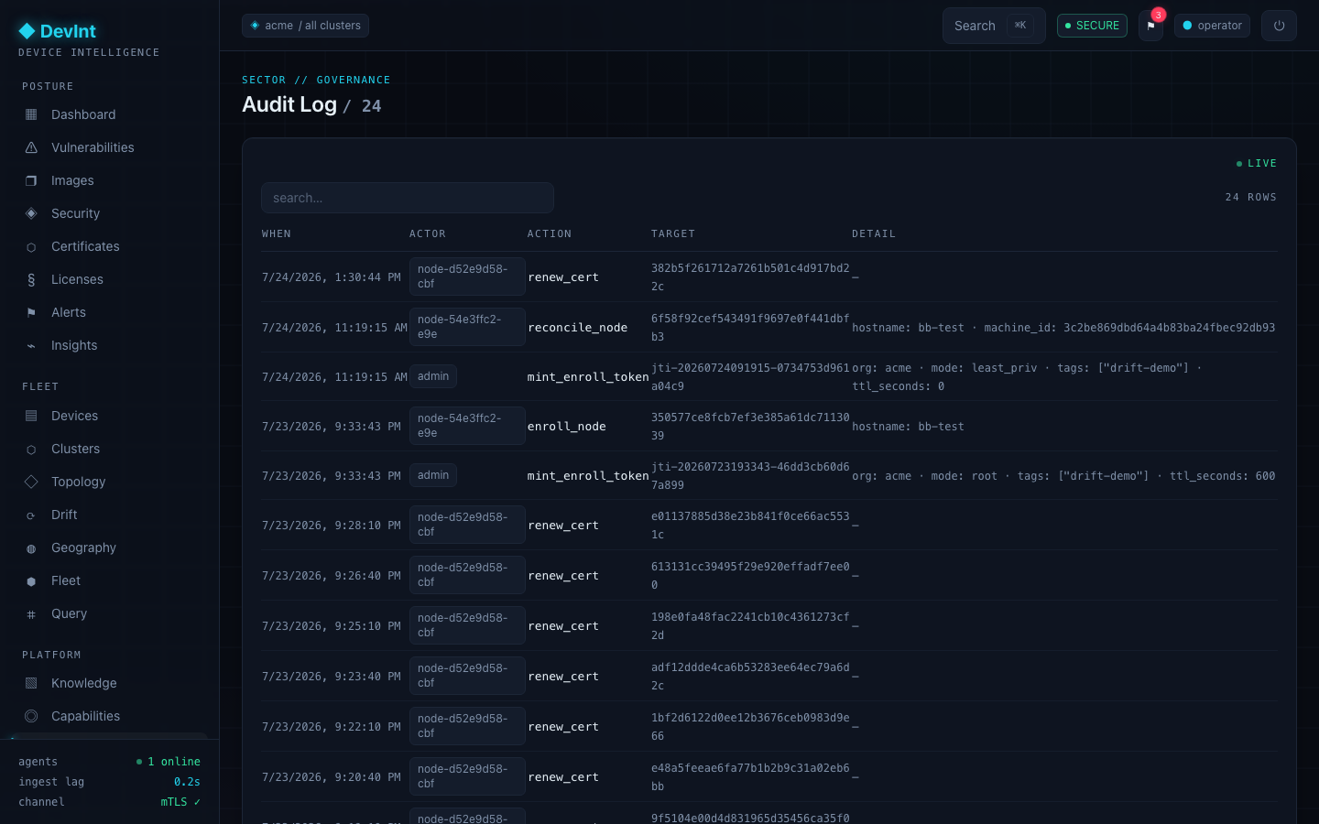
Task: Click the Topology diamond icon
Action: pos(31,482)
